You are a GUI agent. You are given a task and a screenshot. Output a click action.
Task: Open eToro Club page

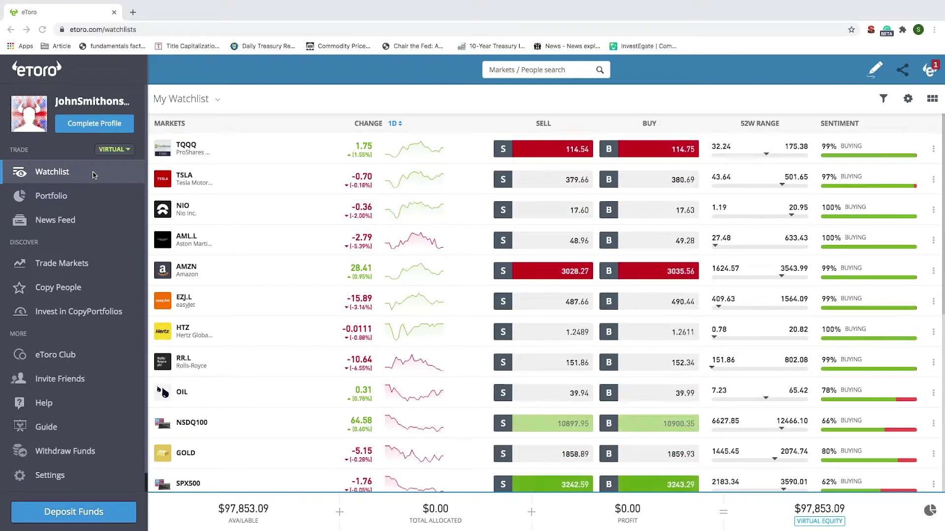tap(72, 355)
